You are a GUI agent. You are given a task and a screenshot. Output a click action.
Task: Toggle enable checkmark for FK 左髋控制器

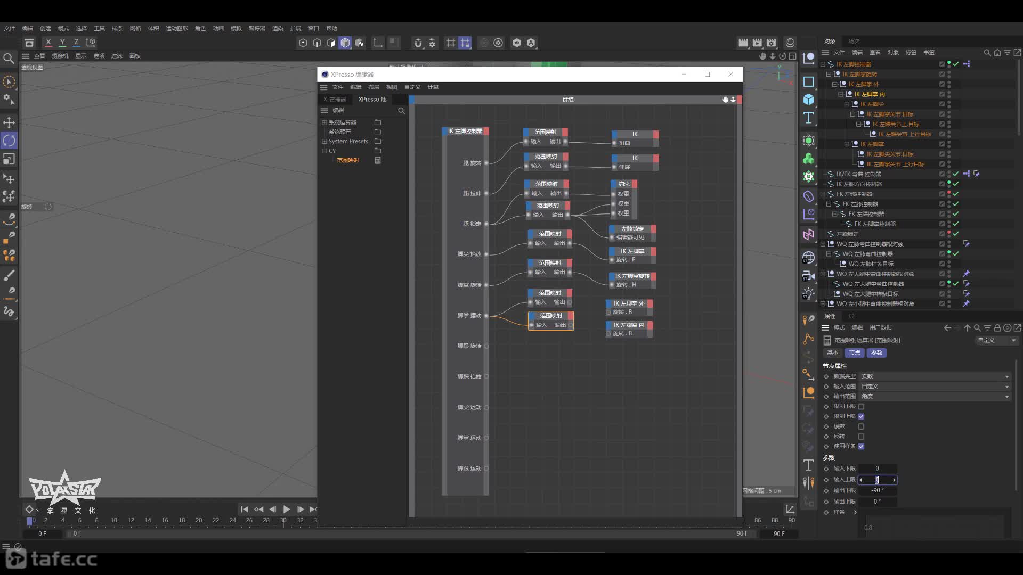coord(956,194)
